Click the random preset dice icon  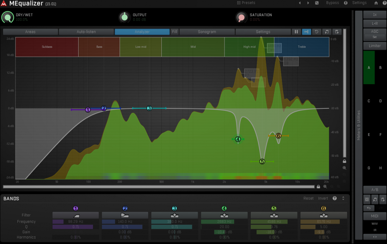(x=317, y=3)
